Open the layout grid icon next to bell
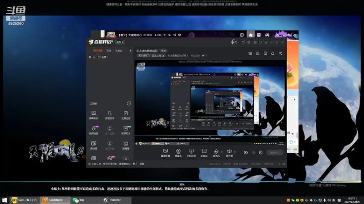The width and height of the screenshot is (364, 204). click(x=265, y=53)
